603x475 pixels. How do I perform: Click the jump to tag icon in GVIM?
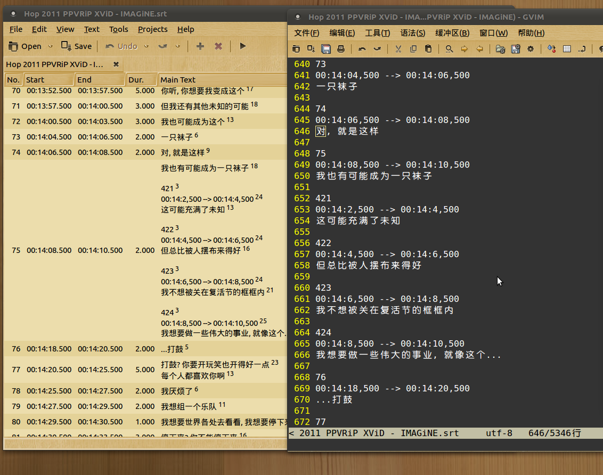click(x=582, y=49)
